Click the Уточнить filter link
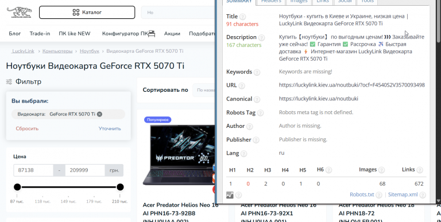This screenshot has height=222, width=441. (110, 128)
